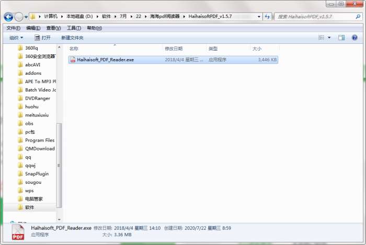Open the 帮助(H) menu
The width and height of the screenshot is (366, 245).
click(x=94, y=28)
